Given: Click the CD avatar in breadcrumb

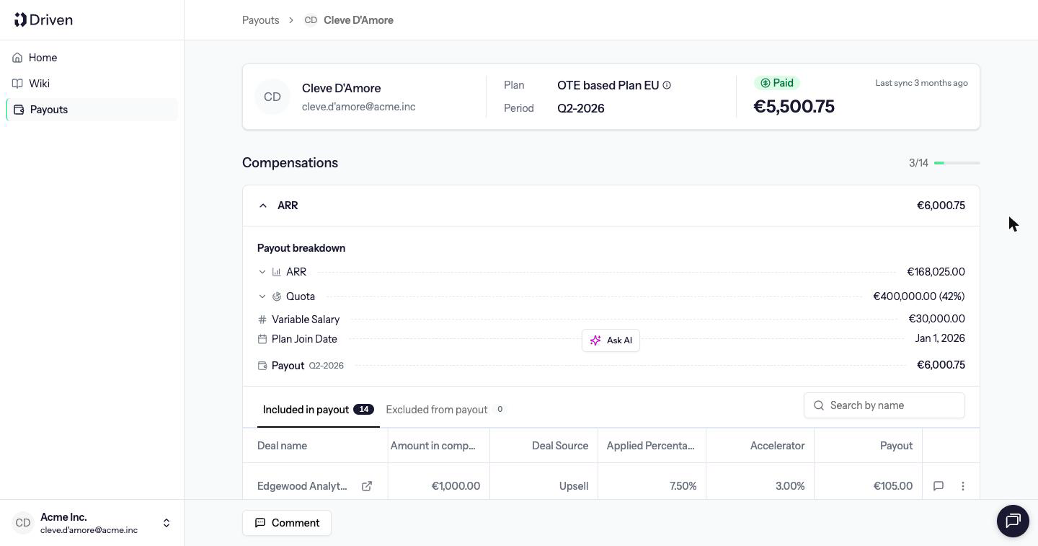Looking at the screenshot, I should coord(311,20).
